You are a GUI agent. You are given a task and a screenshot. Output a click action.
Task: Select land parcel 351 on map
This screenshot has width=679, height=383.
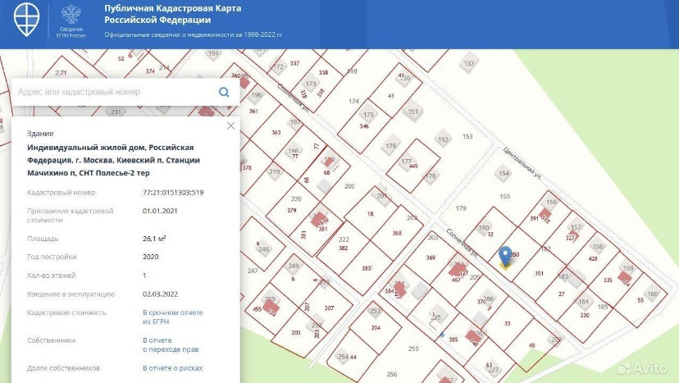(x=539, y=273)
